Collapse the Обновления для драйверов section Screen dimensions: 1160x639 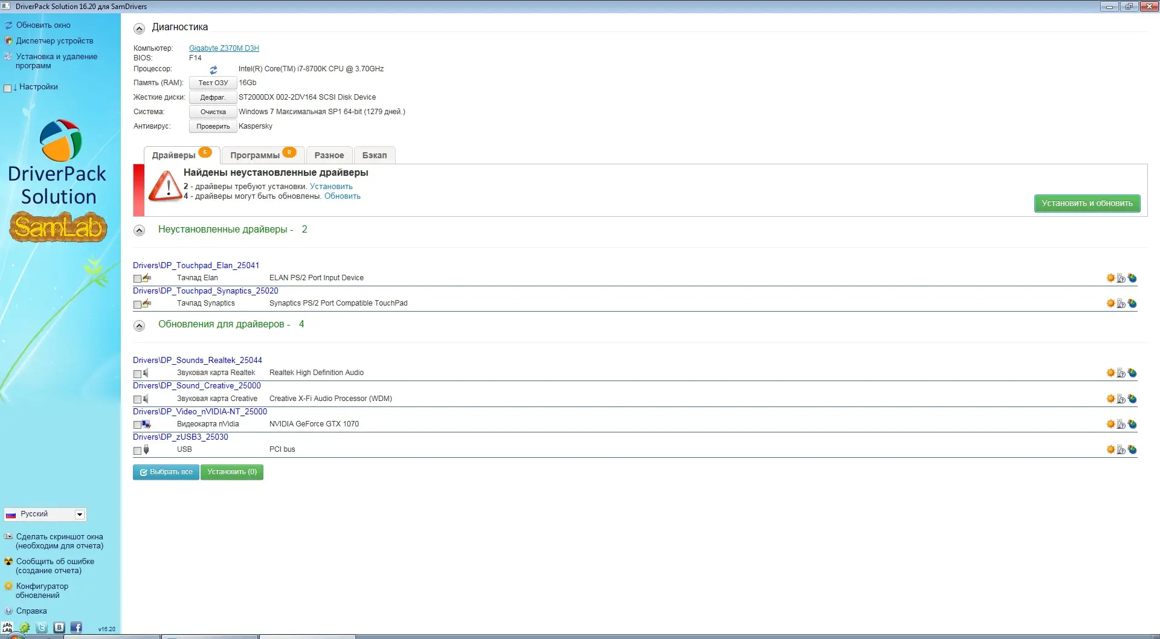coord(139,326)
